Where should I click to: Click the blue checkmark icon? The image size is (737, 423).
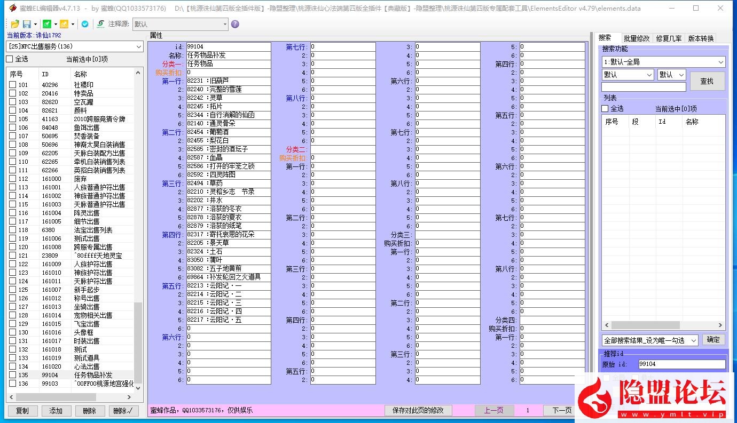coord(85,24)
